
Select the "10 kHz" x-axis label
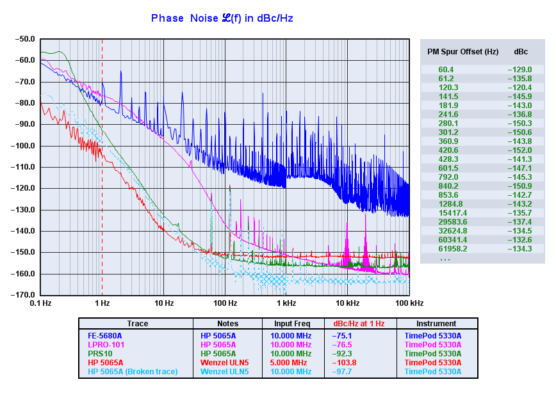(x=347, y=303)
